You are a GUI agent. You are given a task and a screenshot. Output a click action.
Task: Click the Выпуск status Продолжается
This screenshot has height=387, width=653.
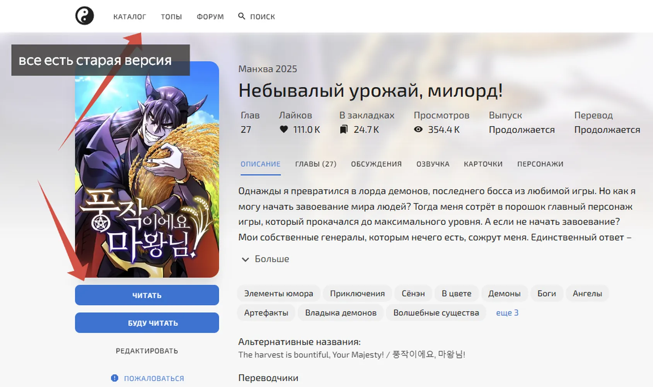pos(522,130)
